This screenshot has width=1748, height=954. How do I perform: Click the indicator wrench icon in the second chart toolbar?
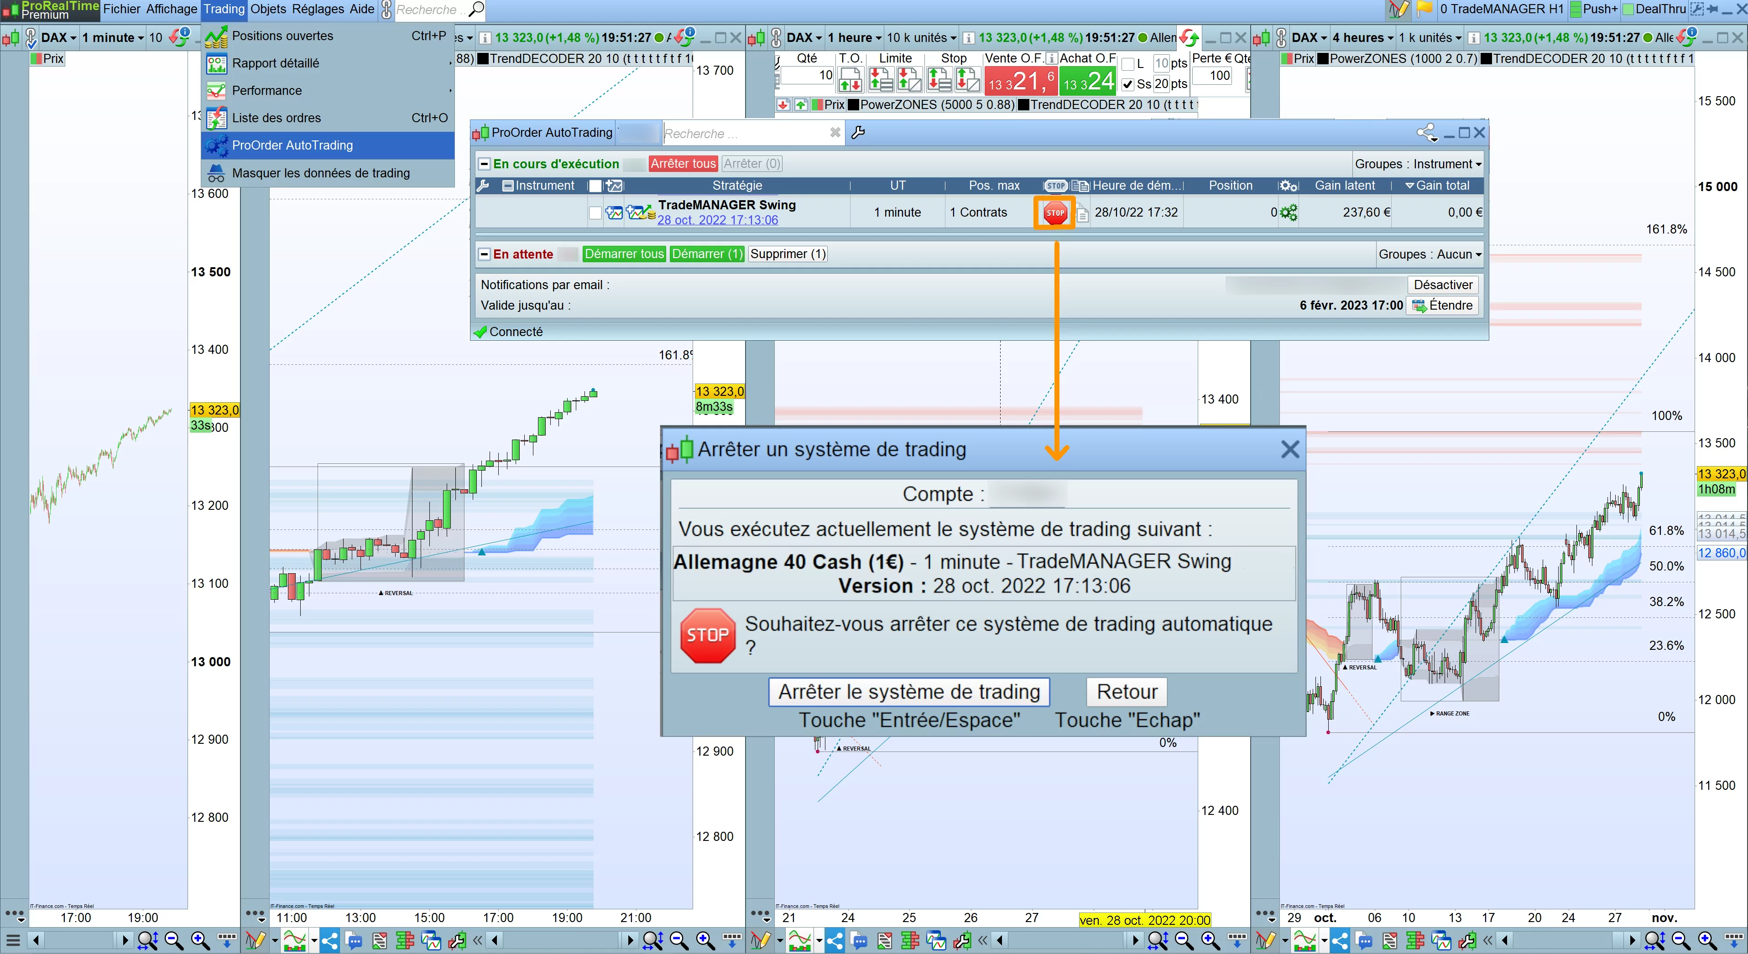pyautogui.click(x=457, y=940)
